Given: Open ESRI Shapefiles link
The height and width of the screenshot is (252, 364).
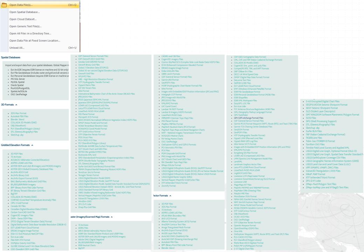Looking at the screenshot, I should pyautogui.click(x=241, y=98).
